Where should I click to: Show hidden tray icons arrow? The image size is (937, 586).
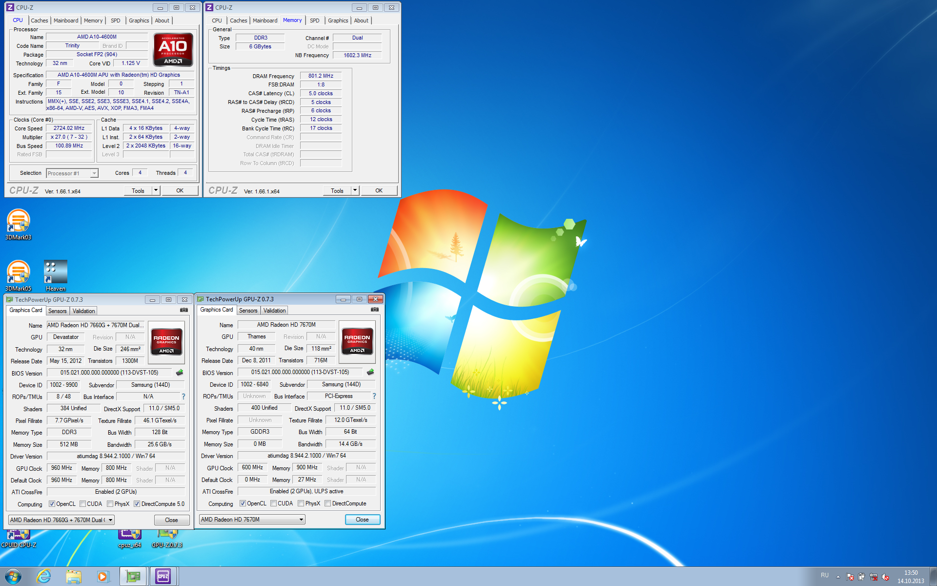click(838, 577)
